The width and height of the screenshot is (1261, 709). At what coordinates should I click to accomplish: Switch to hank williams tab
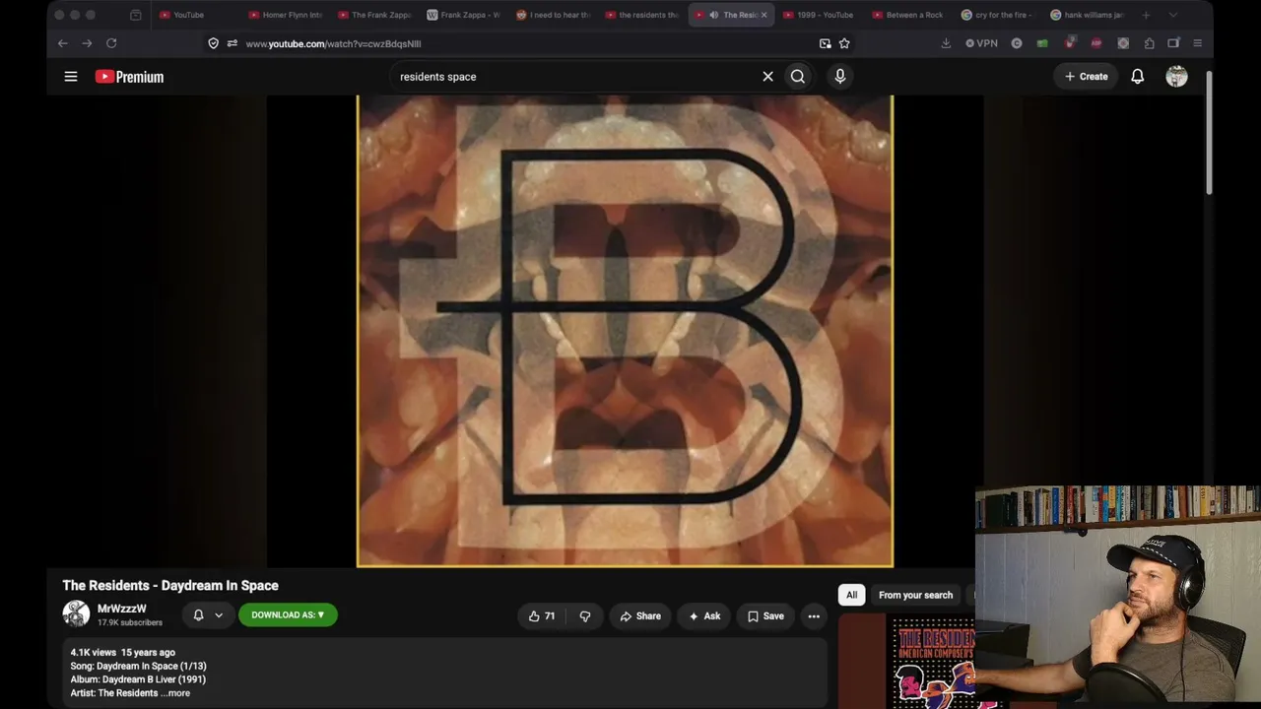click(1086, 15)
